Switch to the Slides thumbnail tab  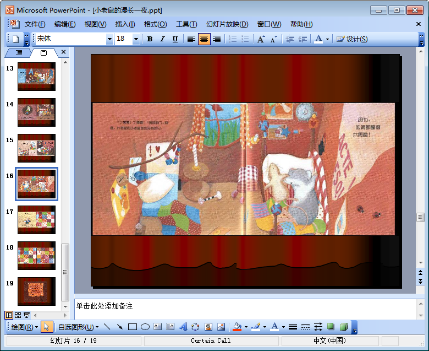coord(44,52)
